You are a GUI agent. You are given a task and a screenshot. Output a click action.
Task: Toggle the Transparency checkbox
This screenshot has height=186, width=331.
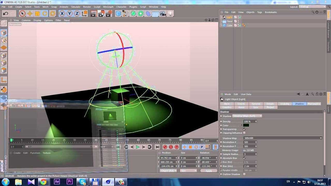[244, 129]
